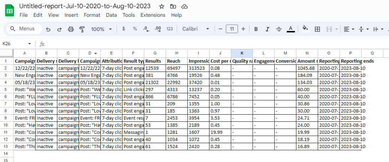
Task: Increase font size with plus button
Action: tap(243, 29)
